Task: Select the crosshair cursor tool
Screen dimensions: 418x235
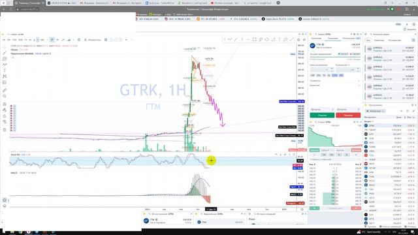Action: [x=5, y=47]
